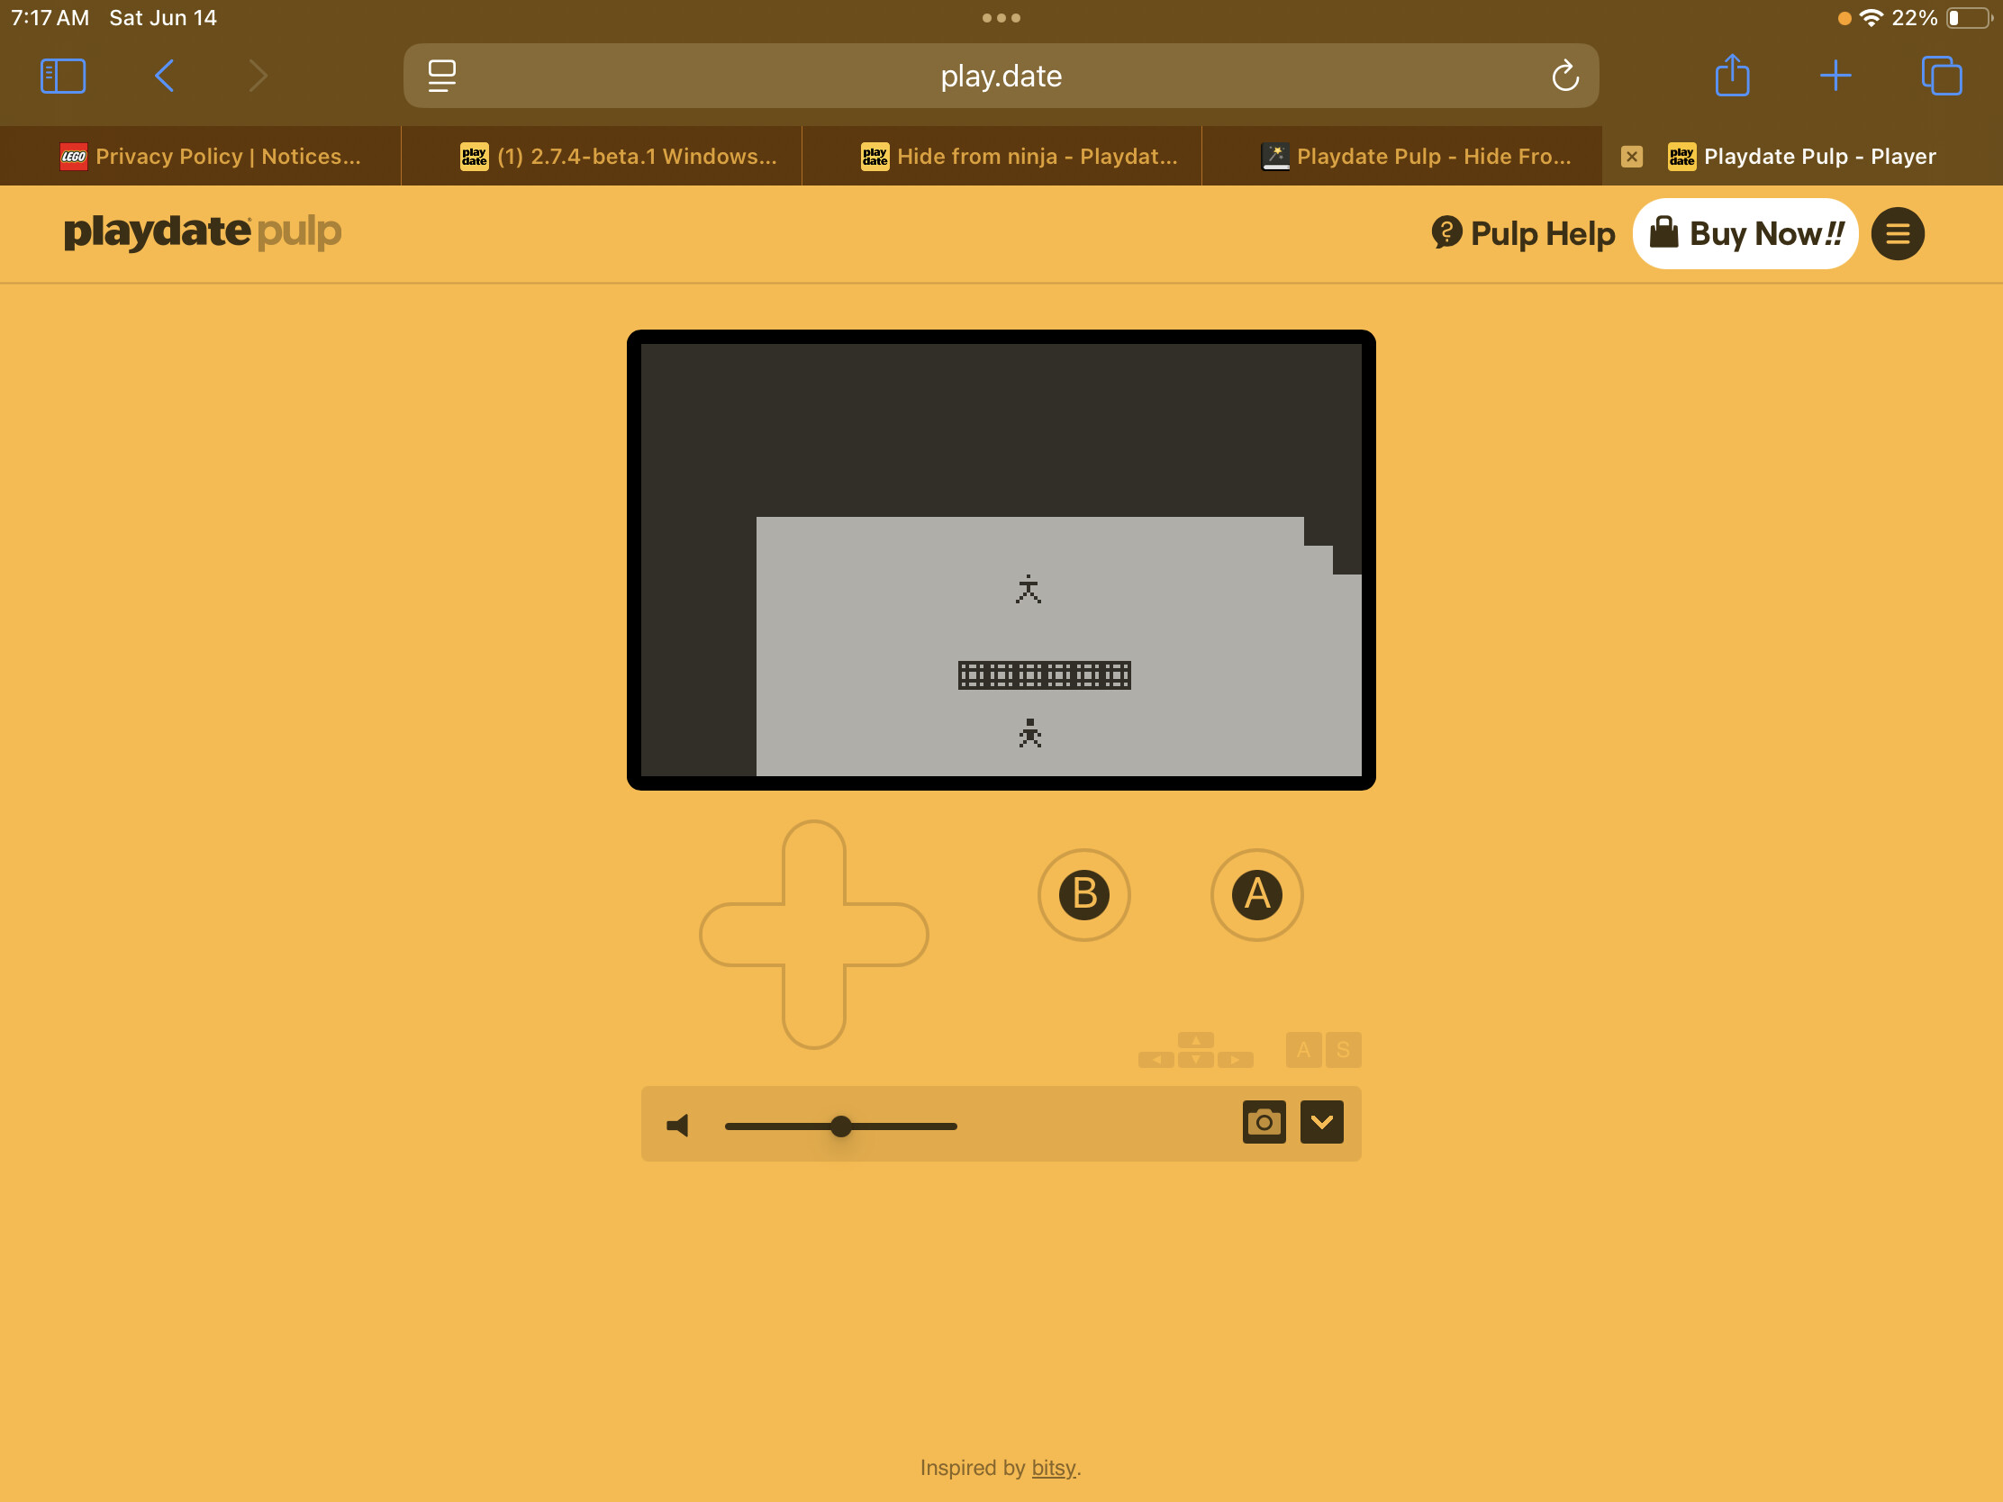Image resolution: width=2003 pixels, height=1502 pixels.
Task: Show the Safari sidebar
Action: pyautogui.click(x=63, y=76)
